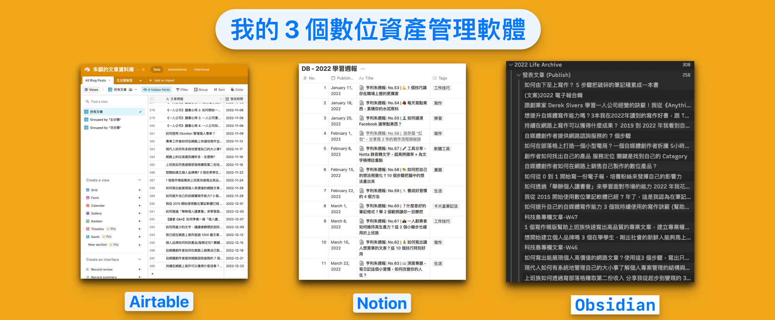The height and width of the screenshot is (320, 775).
Task: Click the search icon in Find a view
Action: 87,102
